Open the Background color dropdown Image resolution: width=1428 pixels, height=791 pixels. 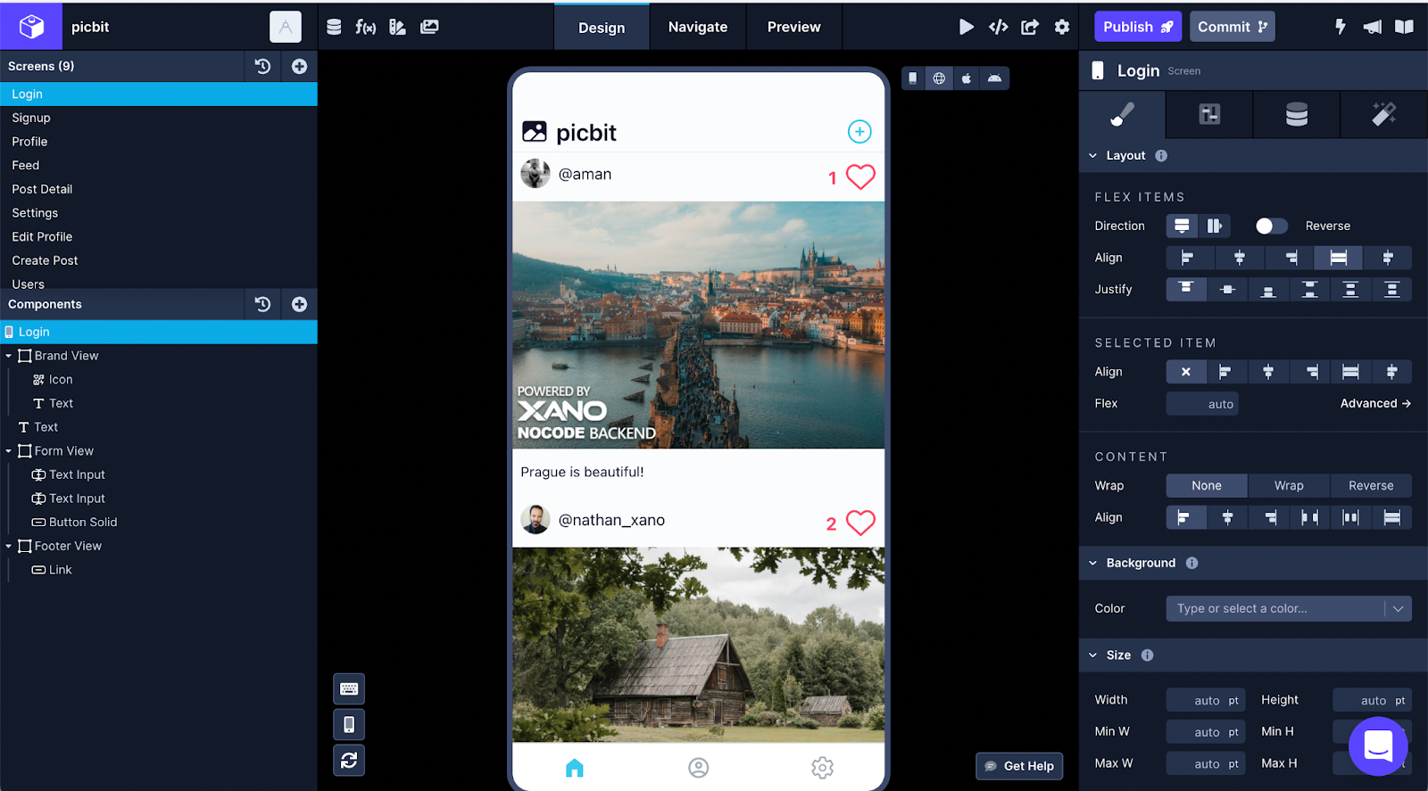(x=1398, y=608)
